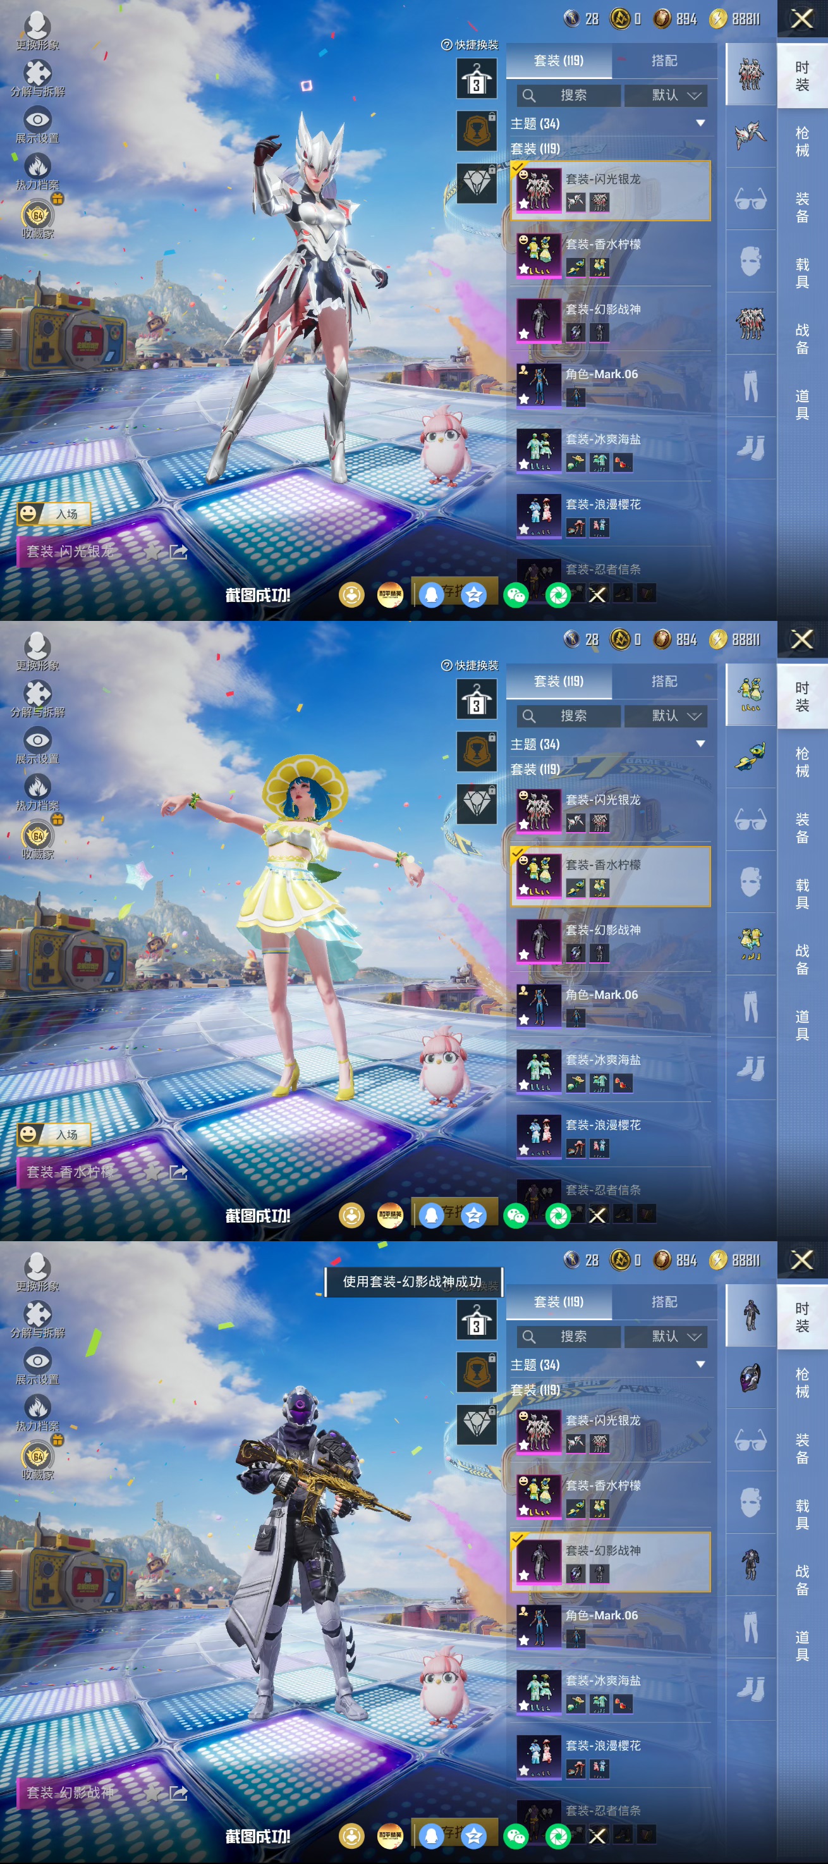The height and width of the screenshot is (1864, 828).
Task: Click purple helmet slot in phantom warrior screenshot
Action: (x=750, y=1378)
